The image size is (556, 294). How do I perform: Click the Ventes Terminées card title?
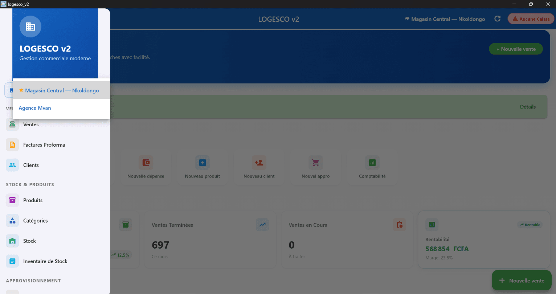[x=172, y=225]
